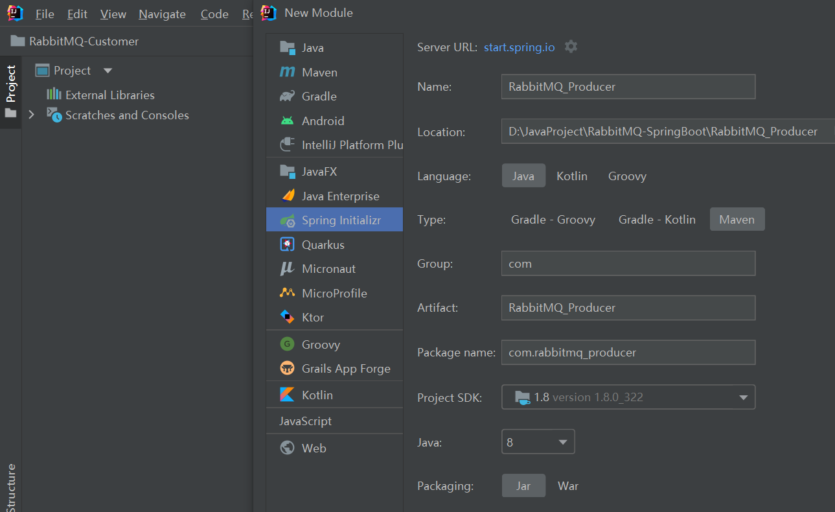Click the Gradle elephant icon
The height and width of the screenshot is (512, 835).
[287, 96]
